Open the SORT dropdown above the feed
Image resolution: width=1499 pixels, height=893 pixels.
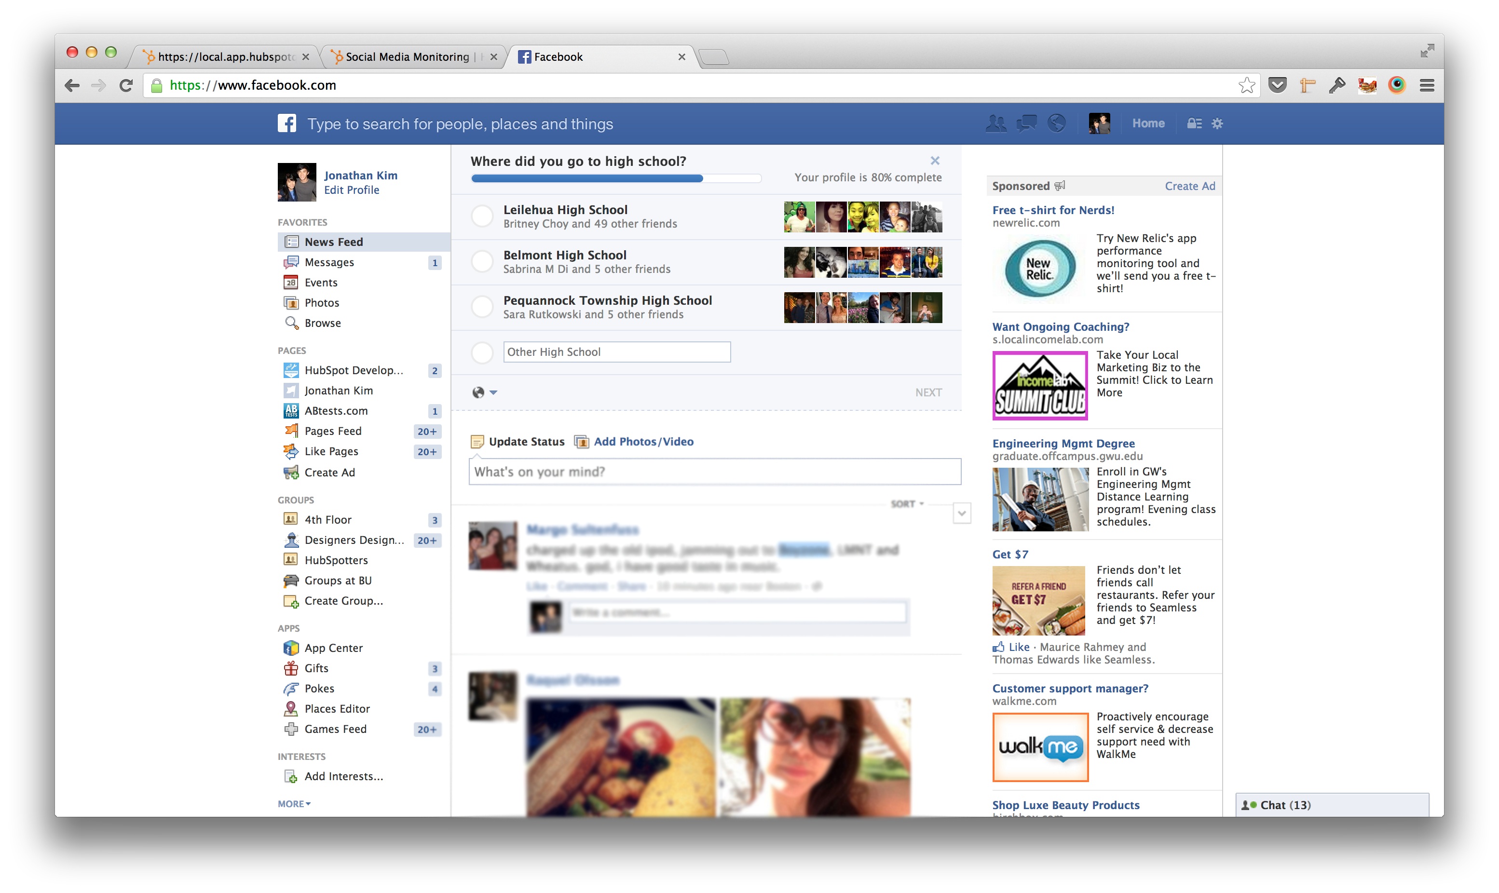pyautogui.click(x=908, y=504)
